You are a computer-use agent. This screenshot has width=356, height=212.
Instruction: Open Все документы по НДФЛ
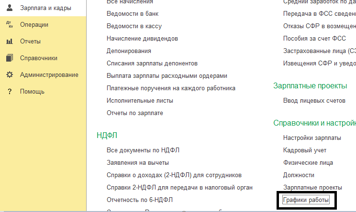pyautogui.click(x=143, y=150)
